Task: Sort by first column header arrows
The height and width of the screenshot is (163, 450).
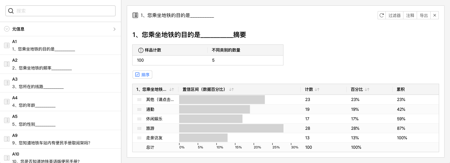Action: pyautogui.click(x=172, y=89)
